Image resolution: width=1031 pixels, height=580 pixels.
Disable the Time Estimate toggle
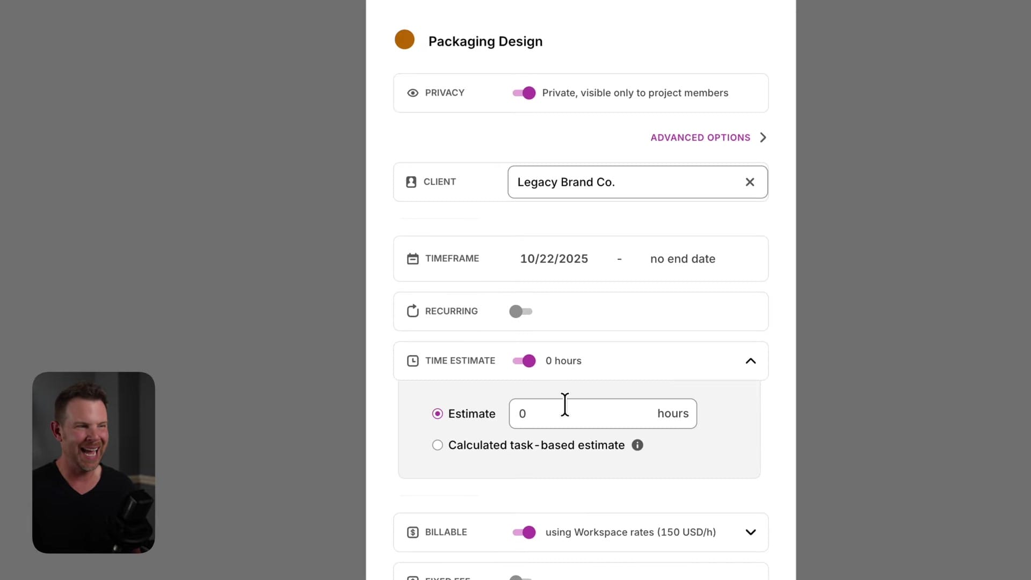click(524, 361)
